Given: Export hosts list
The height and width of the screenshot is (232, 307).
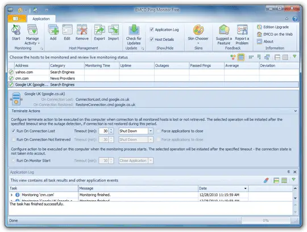Looking at the screenshot, I should coord(99,32).
